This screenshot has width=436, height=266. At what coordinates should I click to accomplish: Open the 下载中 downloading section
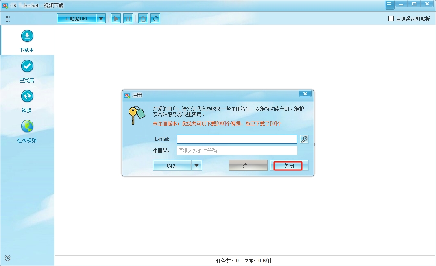[x=27, y=41]
